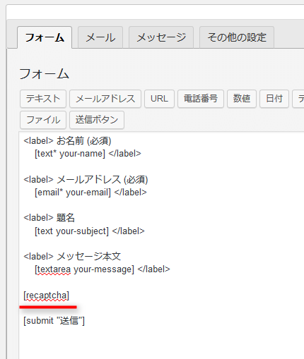Insert a メールアドレス field tag
The image size is (304, 359).
click(105, 99)
